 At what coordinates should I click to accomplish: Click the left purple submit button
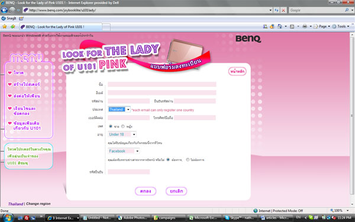pyautogui.click(x=146, y=191)
